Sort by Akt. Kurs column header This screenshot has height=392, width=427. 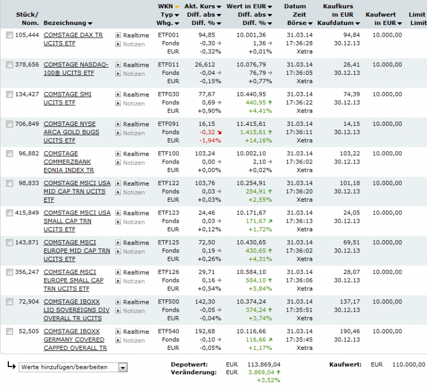point(202,6)
